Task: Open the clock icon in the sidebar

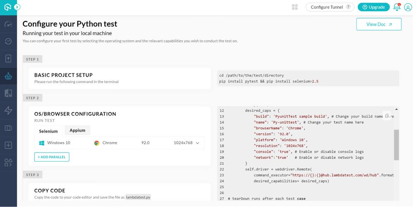Action: pos(8,41)
